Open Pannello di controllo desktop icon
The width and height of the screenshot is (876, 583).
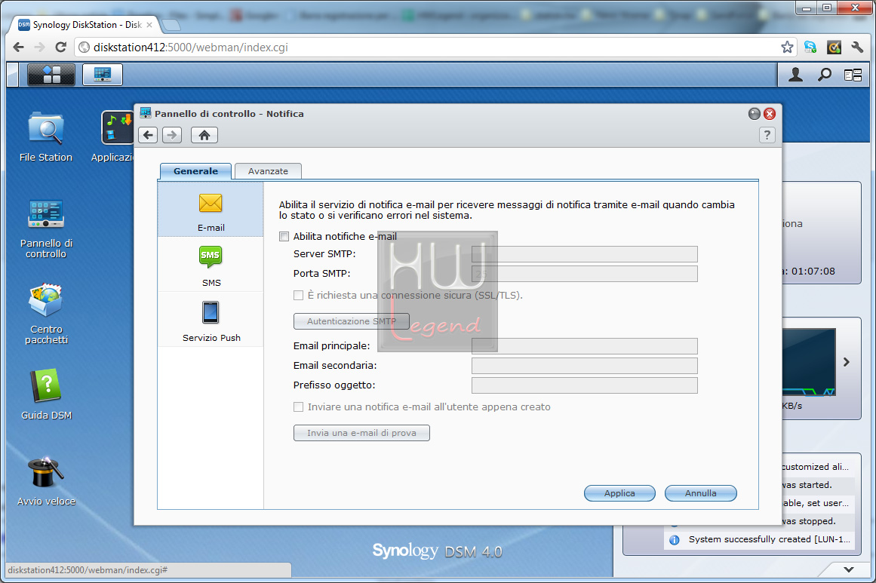click(x=46, y=229)
